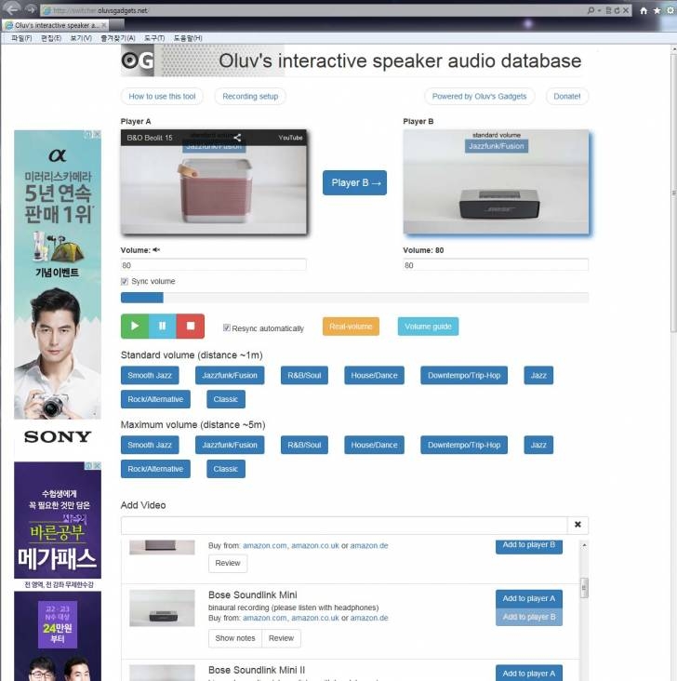Select Smooth Jazz under Maximum volume
This screenshot has width=677, height=681.
click(150, 445)
